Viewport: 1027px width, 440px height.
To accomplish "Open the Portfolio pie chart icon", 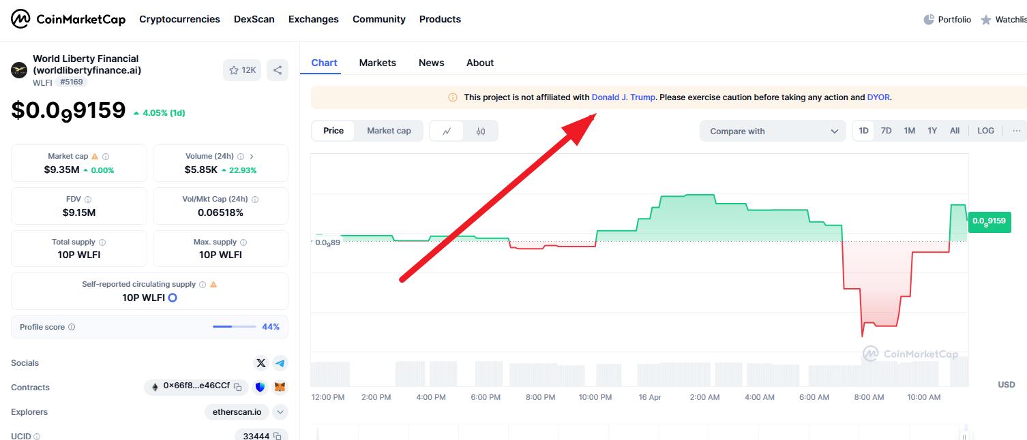I will (929, 20).
